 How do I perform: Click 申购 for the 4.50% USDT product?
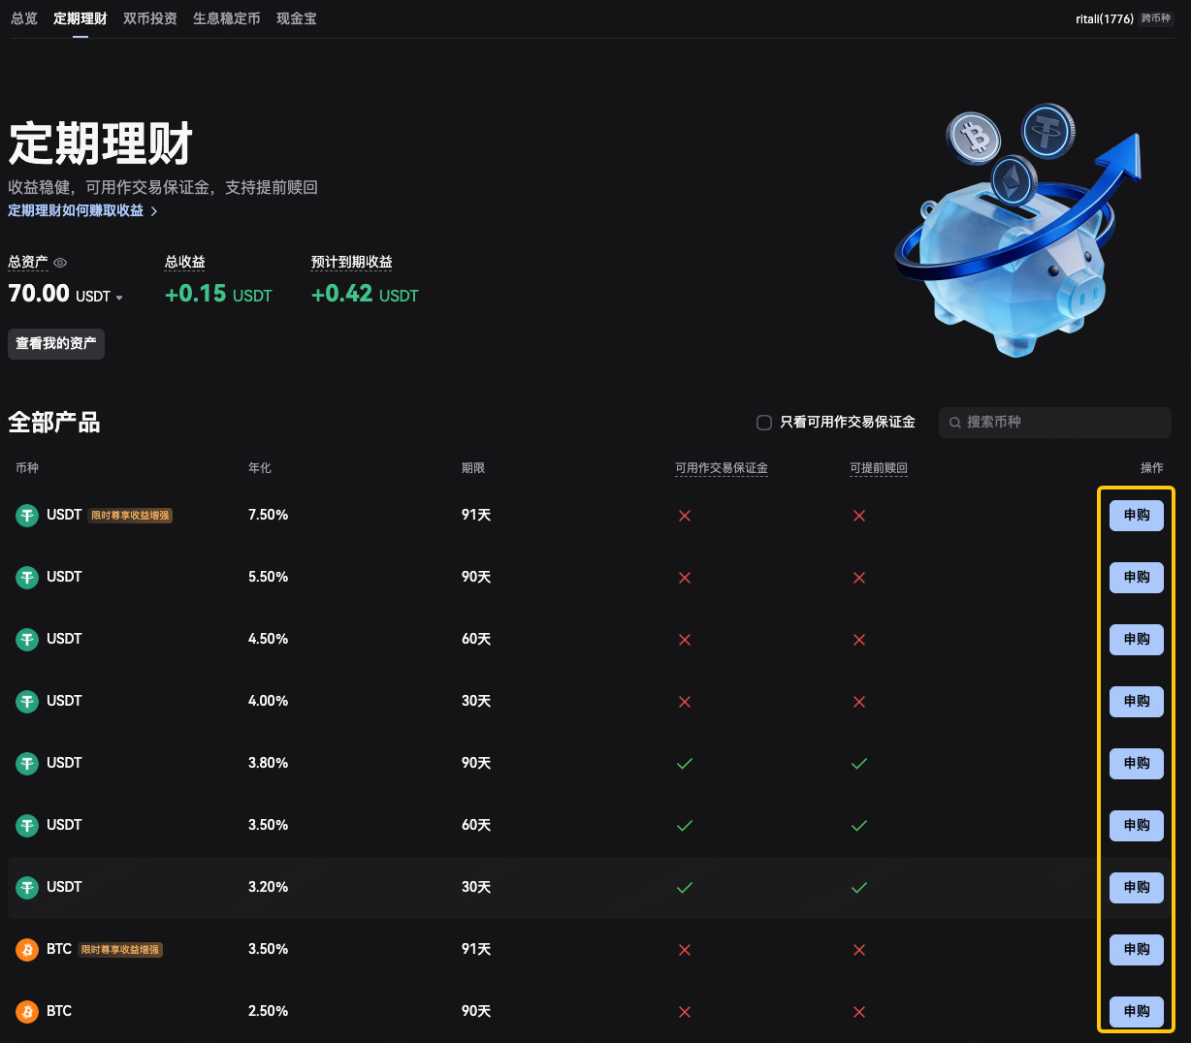(1137, 640)
